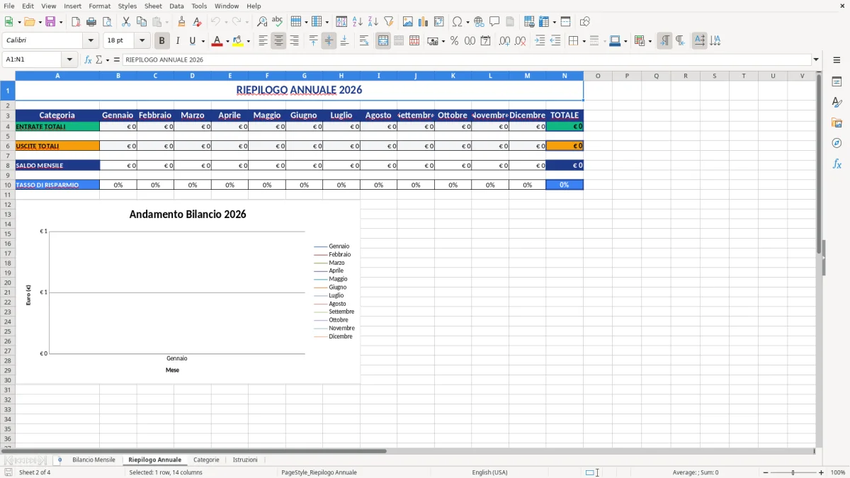Click Increase Indent icon
Viewport: 850px width, 478px height.
click(x=540, y=41)
